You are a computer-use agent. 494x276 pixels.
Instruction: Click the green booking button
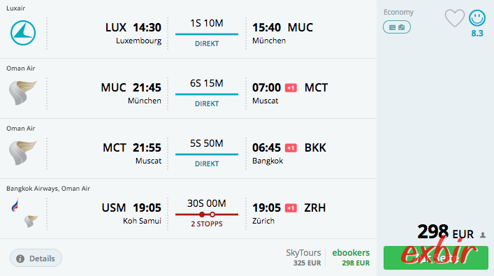pos(436,258)
